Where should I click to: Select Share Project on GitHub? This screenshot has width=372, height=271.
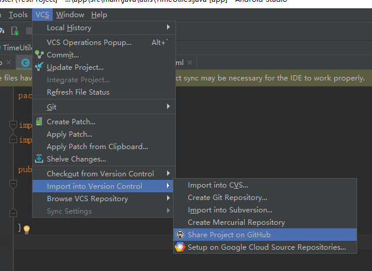(x=265, y=234)
